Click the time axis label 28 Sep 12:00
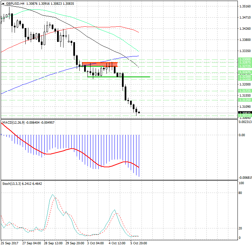 (x=53, y=243)
